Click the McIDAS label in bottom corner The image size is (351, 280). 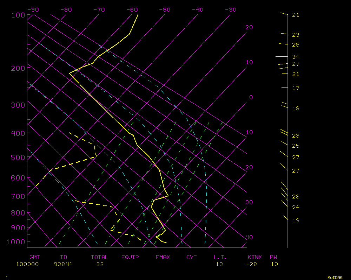[335, 278]
